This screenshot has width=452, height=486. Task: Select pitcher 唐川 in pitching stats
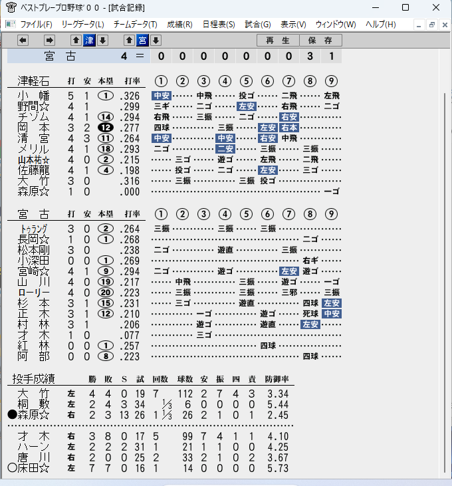(33, 457)
